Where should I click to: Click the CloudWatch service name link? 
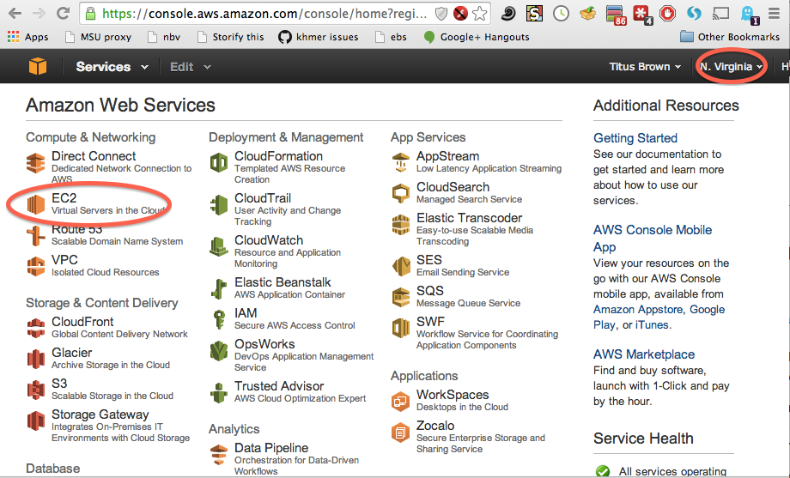click(x=269, y=239)
